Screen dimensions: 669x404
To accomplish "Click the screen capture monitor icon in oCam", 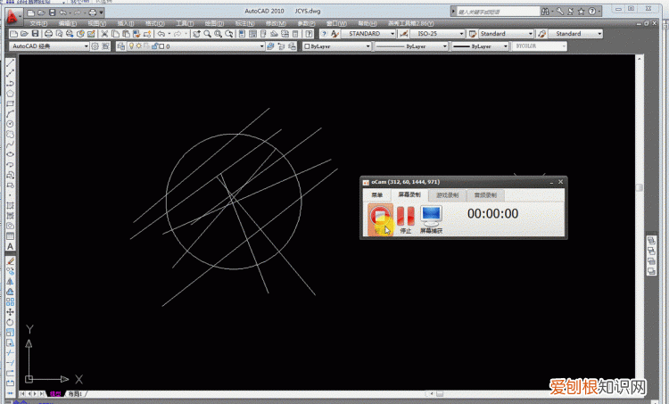I will pos(431,216).
